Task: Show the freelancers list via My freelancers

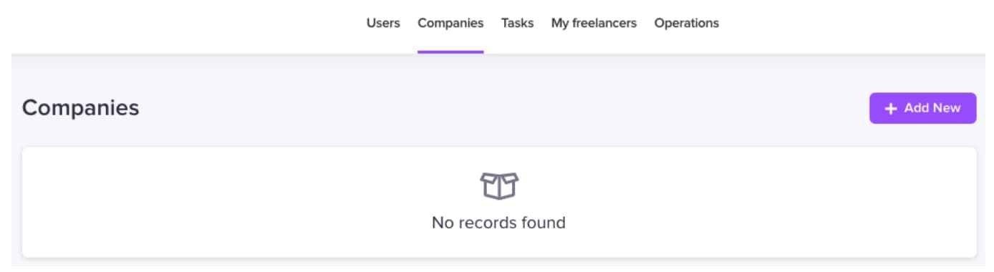Action: pyautogui.click(x=594, y=23)
